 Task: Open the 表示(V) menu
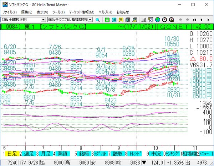coord(42,12)
